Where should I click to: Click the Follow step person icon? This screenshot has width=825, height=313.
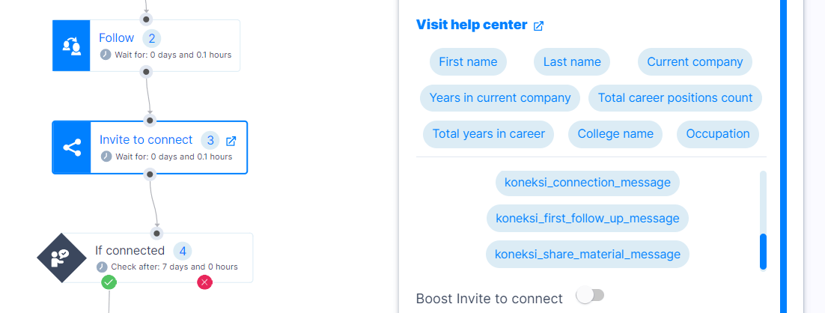[x=72, y=46]
